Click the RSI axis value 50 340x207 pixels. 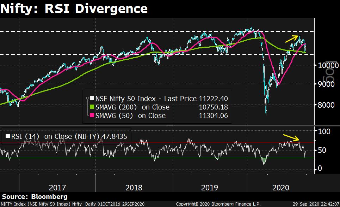click(x=322, y=150)
